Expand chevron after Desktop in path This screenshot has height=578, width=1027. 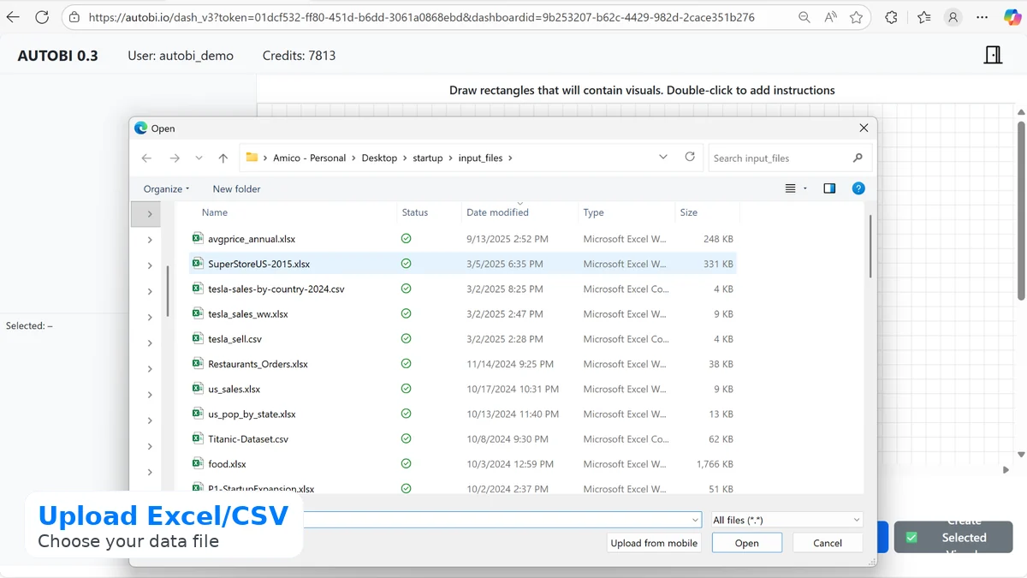[405, 158]
